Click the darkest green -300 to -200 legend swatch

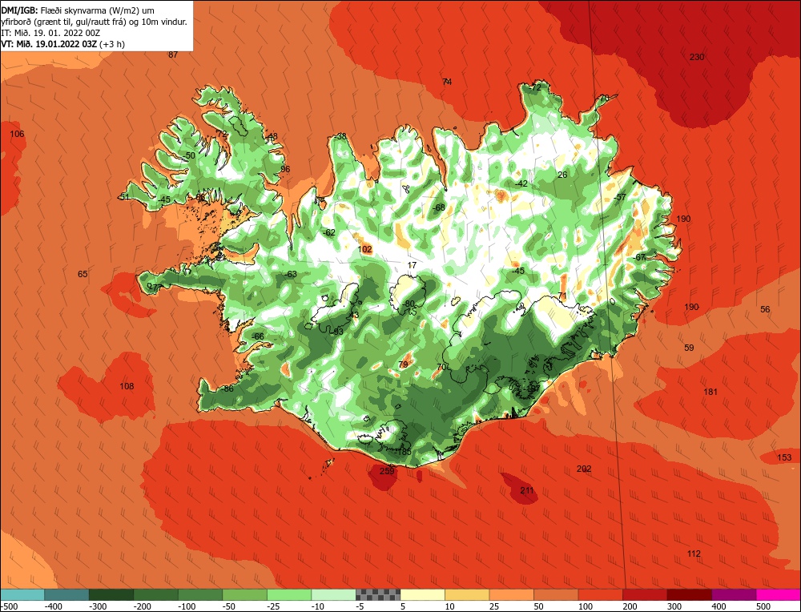111,594
